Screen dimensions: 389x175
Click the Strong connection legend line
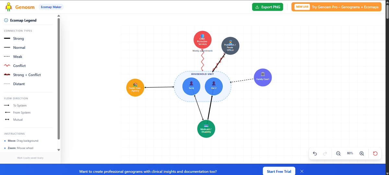7,38
